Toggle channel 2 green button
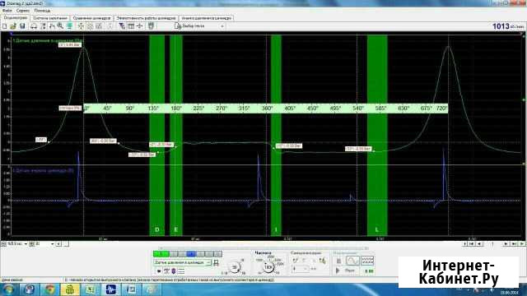This screenshot has height=296, width=527. (x=166, y=254)
